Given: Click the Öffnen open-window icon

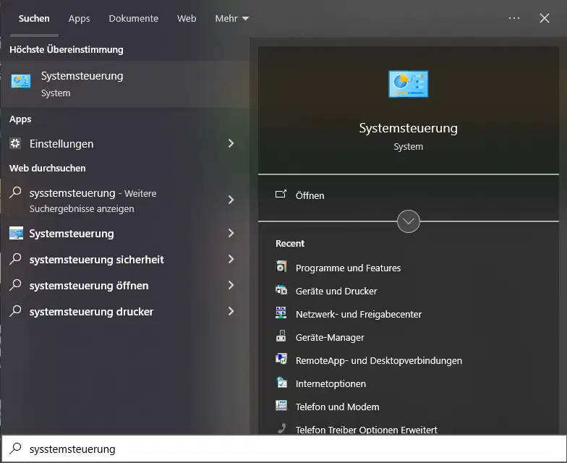Looking at the screenshot, I should 281,195.
